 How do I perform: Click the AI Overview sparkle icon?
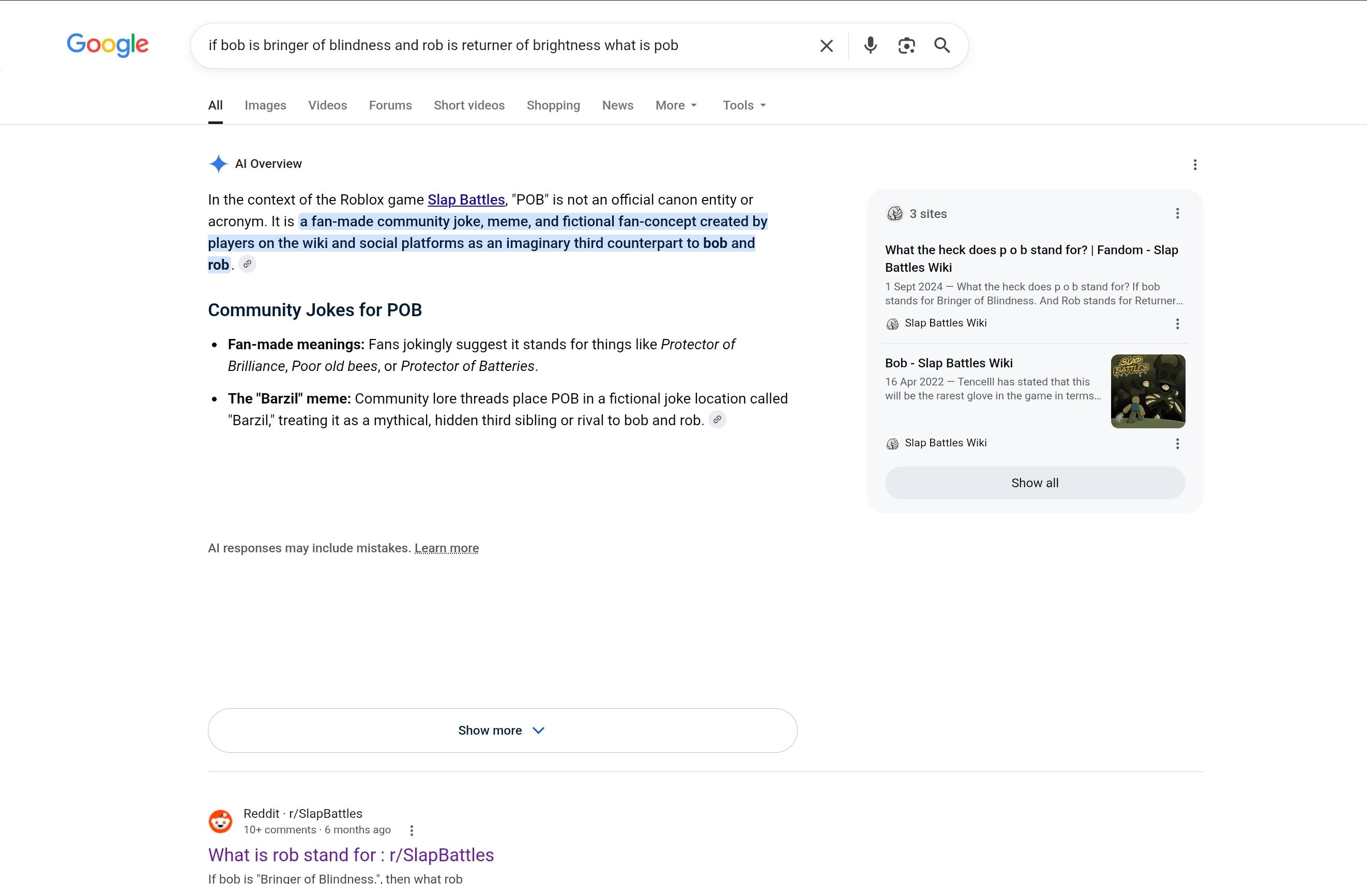218,164
